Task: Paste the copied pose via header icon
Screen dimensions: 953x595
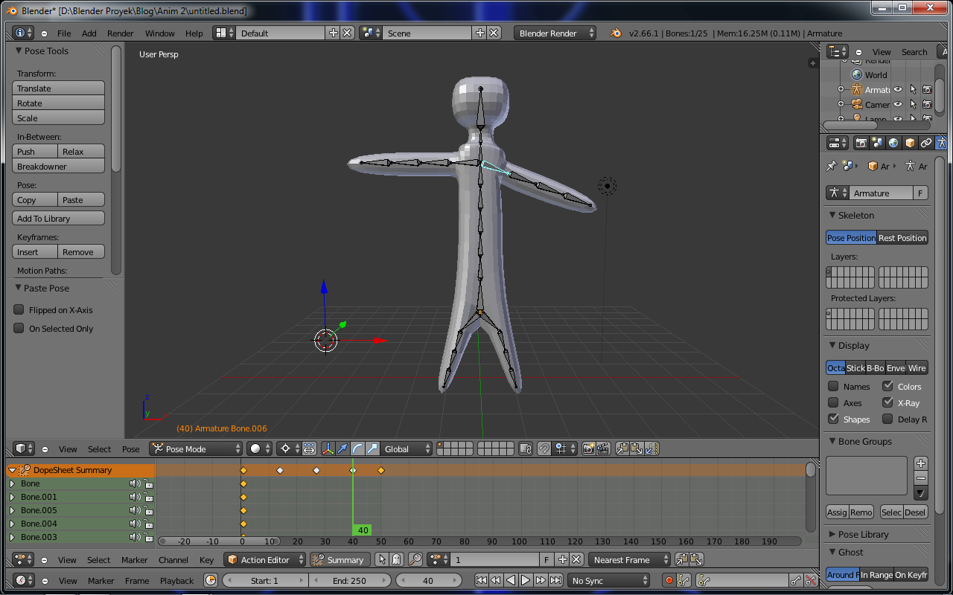Action: click(637, 448)
